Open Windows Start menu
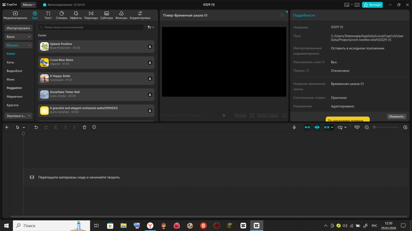 tap(7, 226)
